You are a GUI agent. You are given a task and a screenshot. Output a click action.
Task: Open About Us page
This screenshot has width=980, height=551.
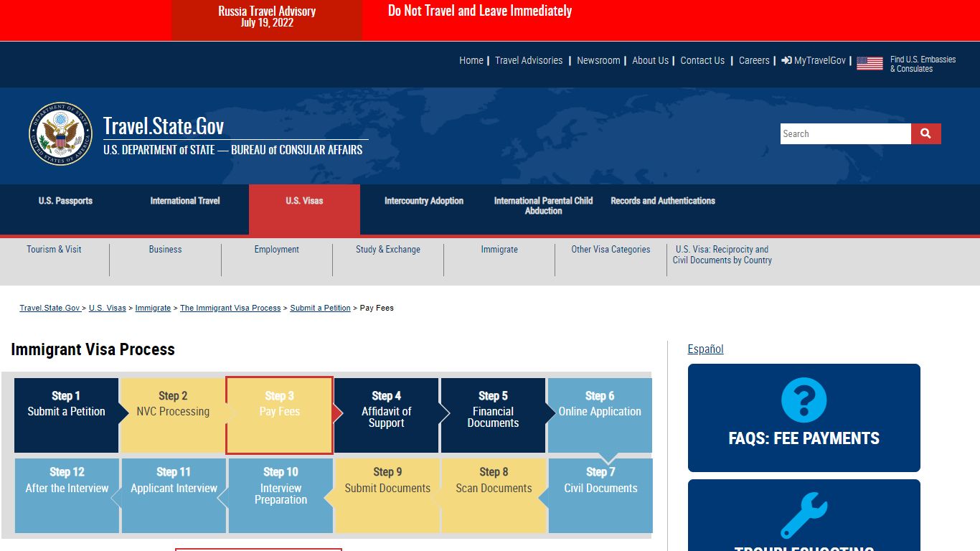650,61
